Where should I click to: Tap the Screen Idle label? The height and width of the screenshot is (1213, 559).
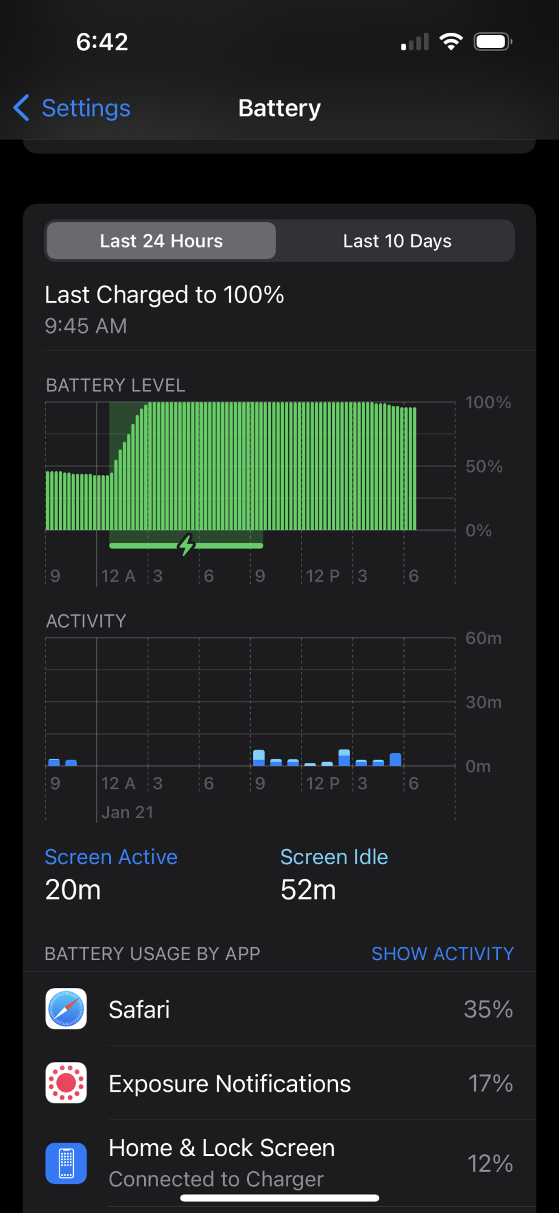click(334, 857)
